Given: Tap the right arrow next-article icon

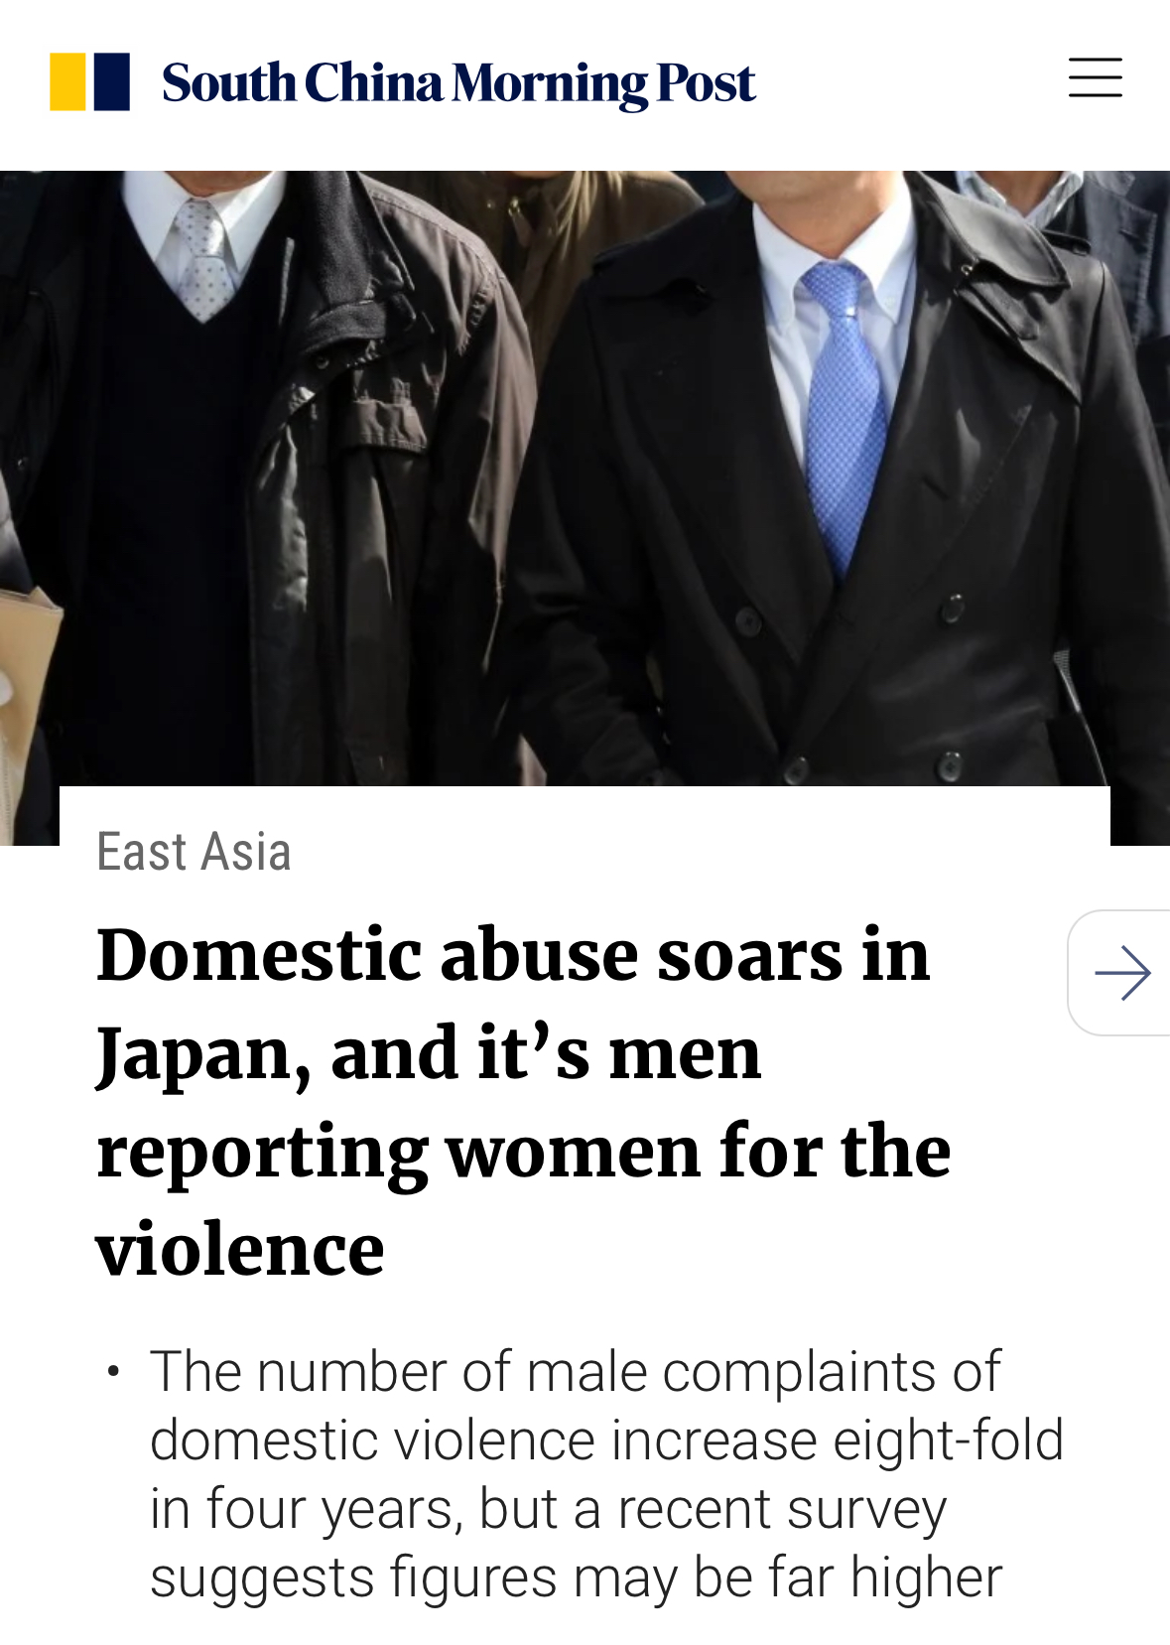Looking at the screenshot, I should click(1122, 973).
